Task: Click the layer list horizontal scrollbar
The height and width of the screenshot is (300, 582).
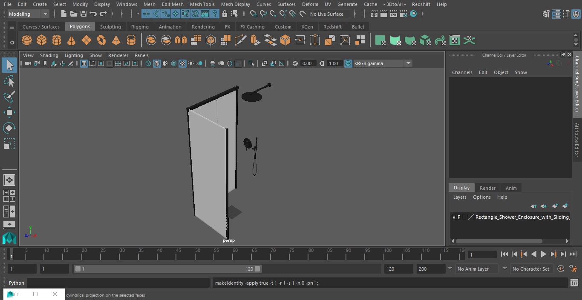Action: [x=499, y=241]
